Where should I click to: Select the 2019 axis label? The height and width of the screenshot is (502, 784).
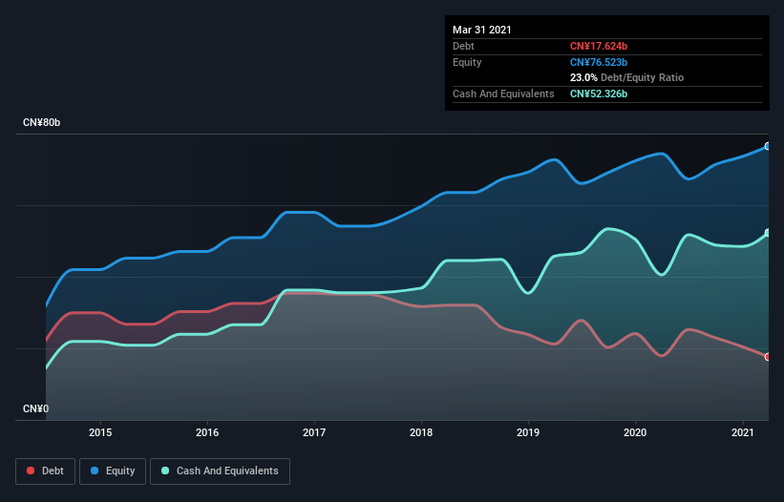528,432
